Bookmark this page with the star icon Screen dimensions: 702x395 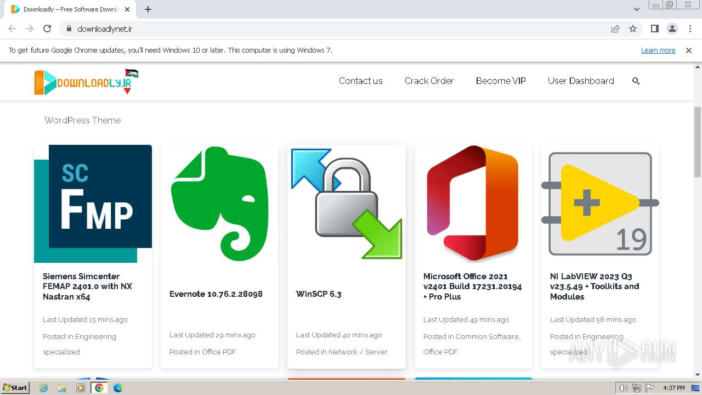pos(633,29)
